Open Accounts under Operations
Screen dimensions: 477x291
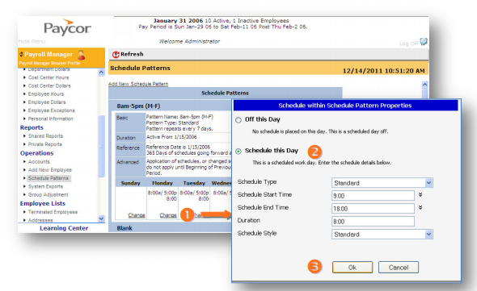(x=39, y=162)
